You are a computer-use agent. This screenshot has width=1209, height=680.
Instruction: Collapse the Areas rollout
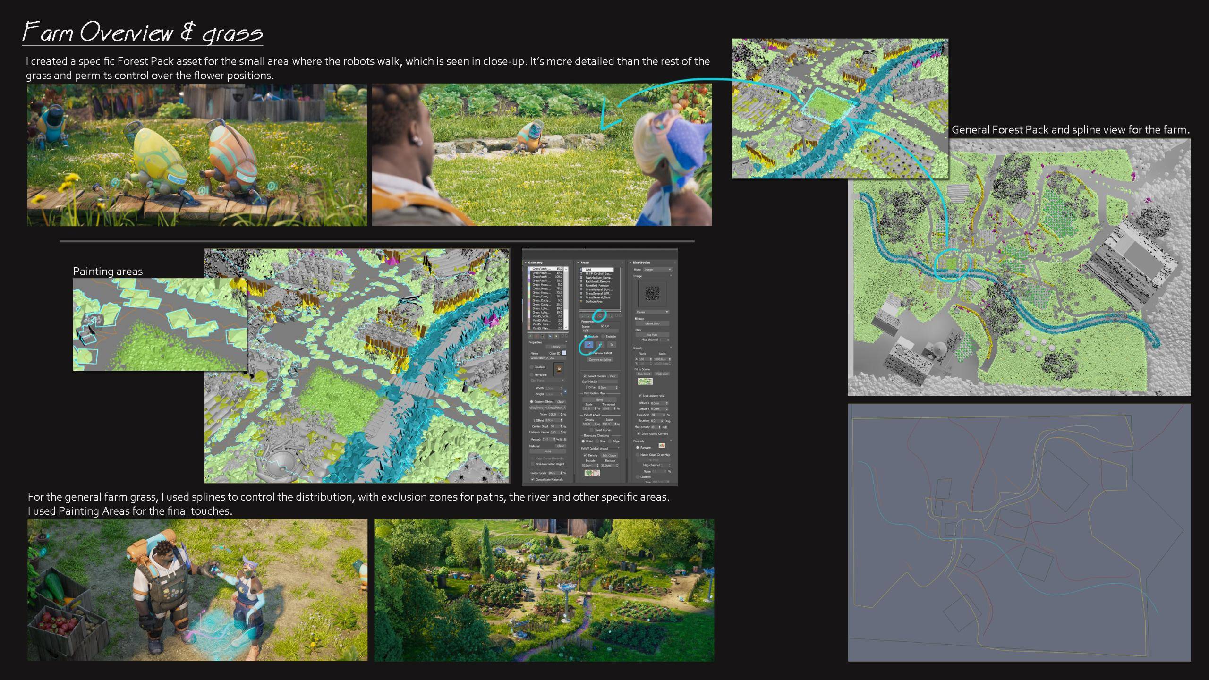[x=578, y=263]
